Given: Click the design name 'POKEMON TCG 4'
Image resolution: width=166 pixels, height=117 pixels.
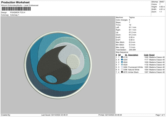Looking at the screenshot, I should [18, 12].
